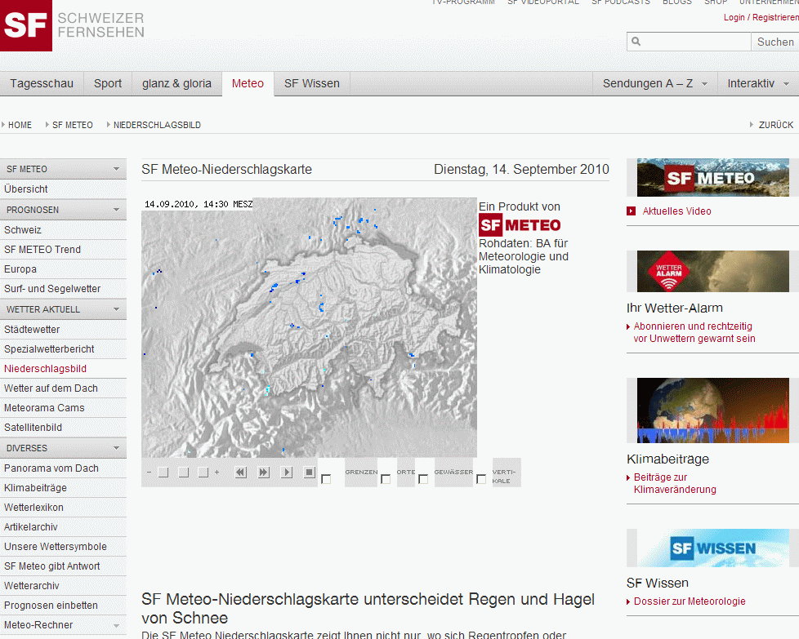This screenshot has width=799, height=639.
Task: Open the Interaktiv dropdown menu
Action: click(758, 83)
